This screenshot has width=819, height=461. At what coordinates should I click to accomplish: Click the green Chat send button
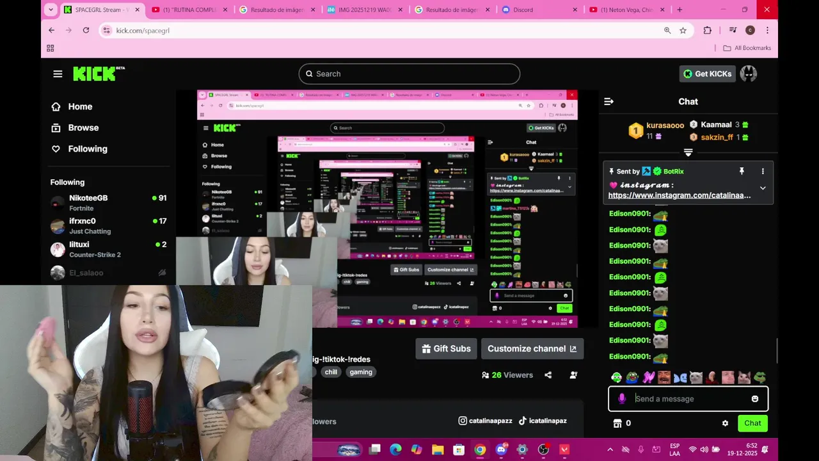point(752,423)
